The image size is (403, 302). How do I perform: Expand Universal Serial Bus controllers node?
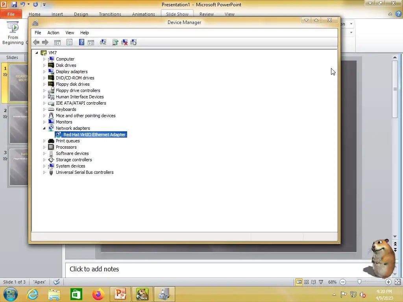coord(44,172)
